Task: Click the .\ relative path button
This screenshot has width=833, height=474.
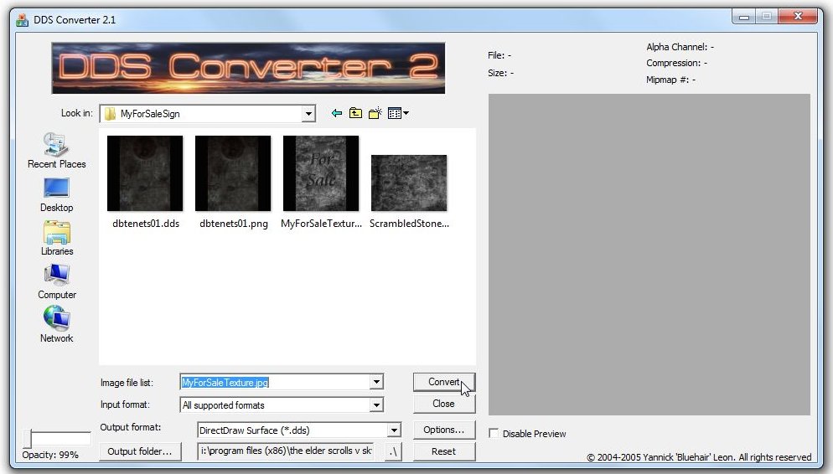Action: (393, 451)
